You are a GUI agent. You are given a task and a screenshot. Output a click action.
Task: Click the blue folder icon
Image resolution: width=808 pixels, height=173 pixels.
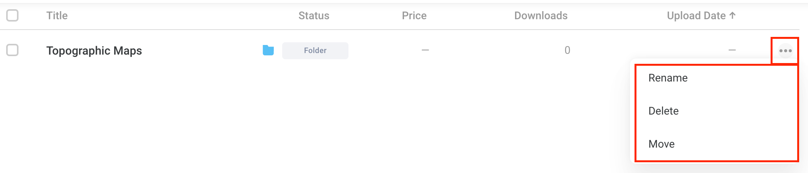(268, 50)
